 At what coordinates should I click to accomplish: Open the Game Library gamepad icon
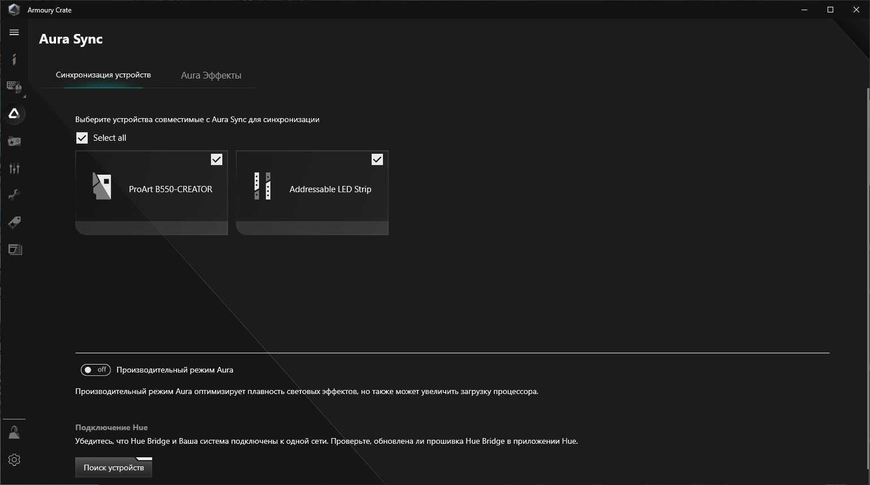pyautogui.click(x=14, y=141)
